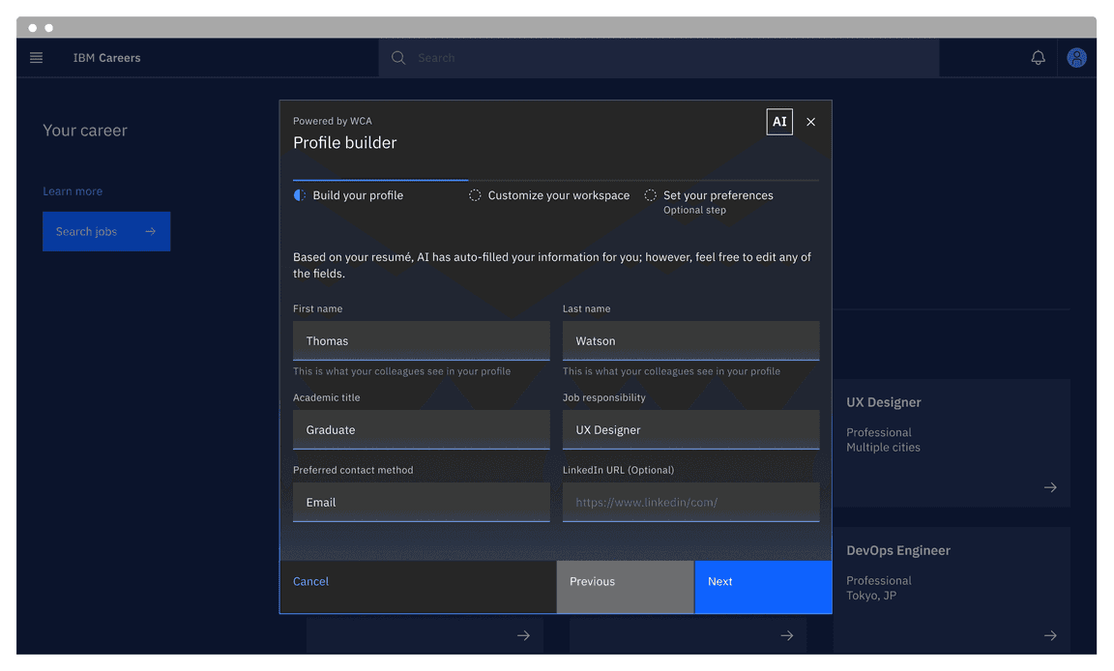Open the hamburger navigation menu
The height and width of the screenshot is (671, 1114).
coord(36,57)
